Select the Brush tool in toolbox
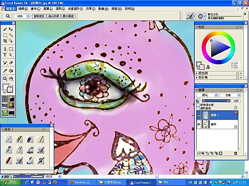 [5, 29]
